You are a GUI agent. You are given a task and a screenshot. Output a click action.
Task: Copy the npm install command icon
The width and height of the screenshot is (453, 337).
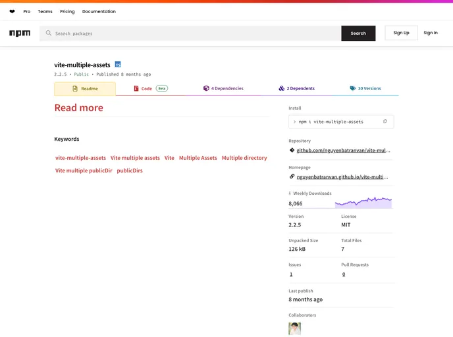385,122
